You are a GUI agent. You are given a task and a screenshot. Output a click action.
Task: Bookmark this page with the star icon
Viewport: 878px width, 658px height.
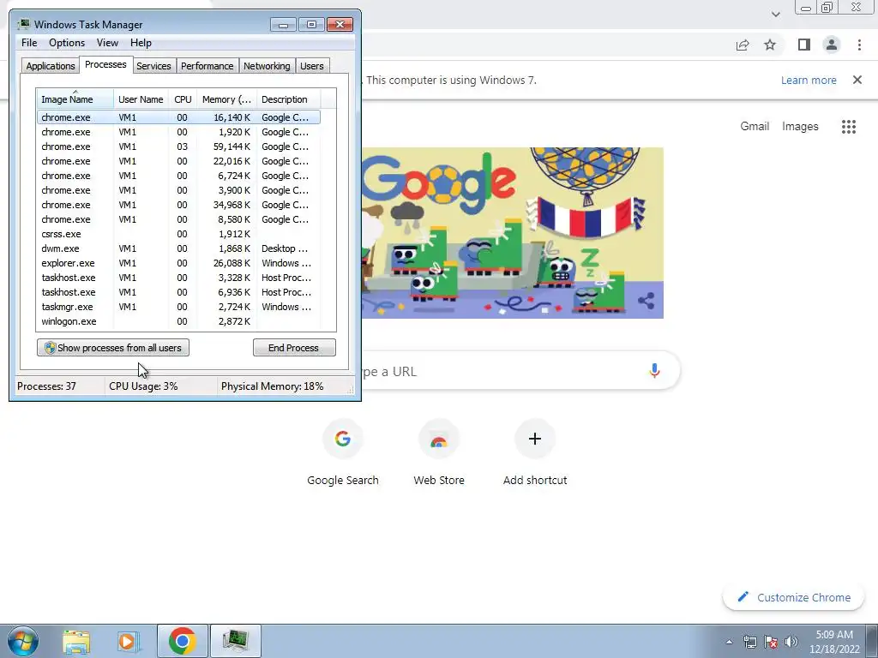coord(770,45)
